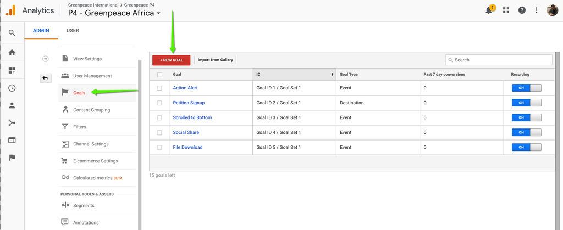The width and height of the screenshot is (563, 230).
Task: Click the Calculated metrics Dd icon
Action: (x=65, y=178)
